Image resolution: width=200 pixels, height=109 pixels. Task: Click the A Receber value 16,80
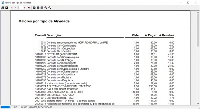point(171,60)
